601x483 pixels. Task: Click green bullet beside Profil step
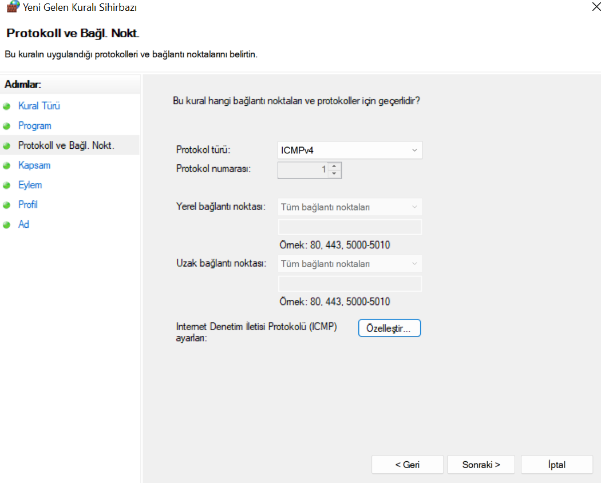(7, 205)
